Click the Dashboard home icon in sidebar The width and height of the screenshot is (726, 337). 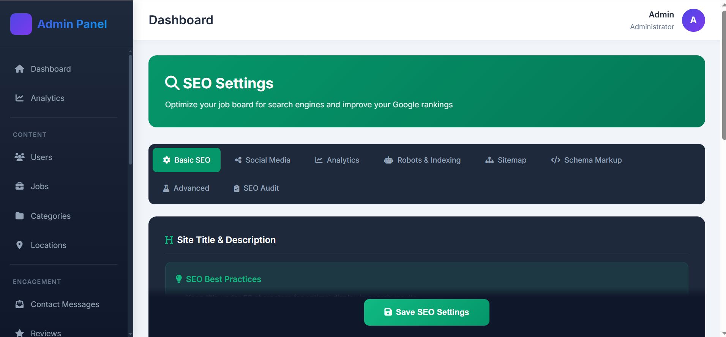pyautogui.click(x=19, y=69)
